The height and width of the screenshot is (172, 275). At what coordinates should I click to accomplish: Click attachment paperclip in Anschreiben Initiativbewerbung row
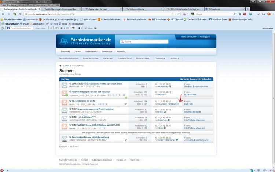pyautogui.click(x=126, y=140)
